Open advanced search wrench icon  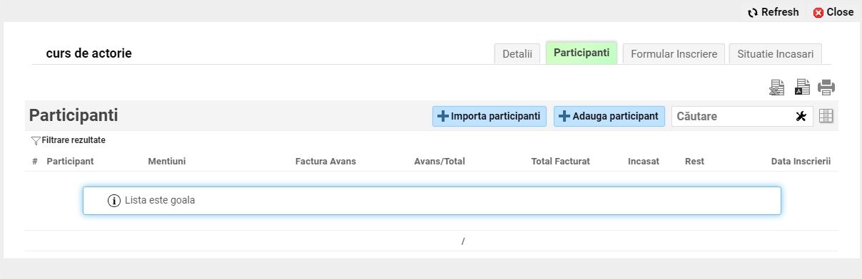tap(801, 117)
